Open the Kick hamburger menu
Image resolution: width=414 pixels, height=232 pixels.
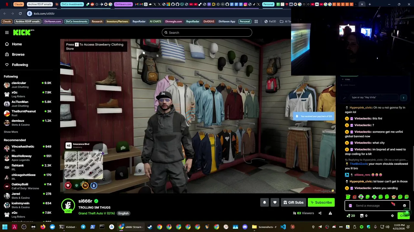[x=7, y=33]
